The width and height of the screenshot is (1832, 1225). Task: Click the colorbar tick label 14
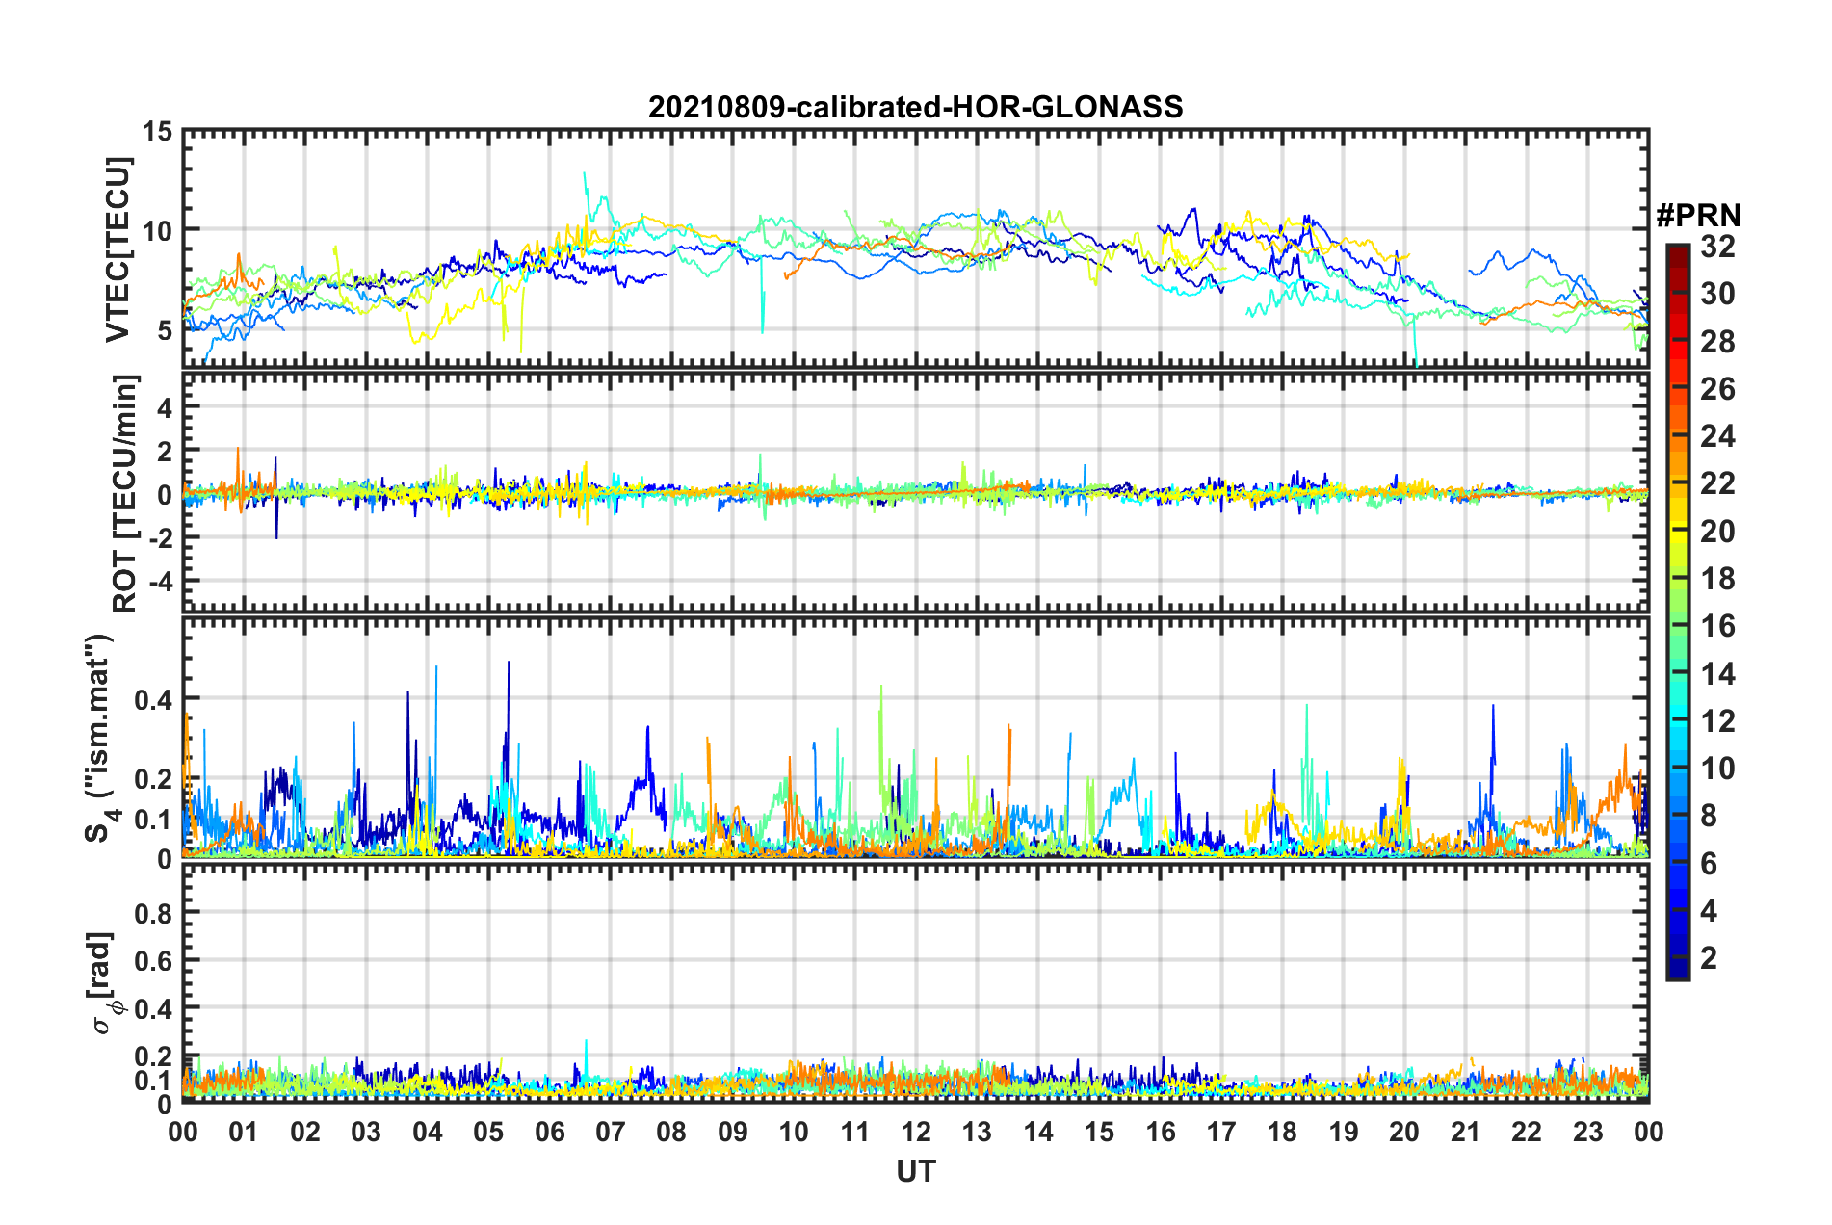point(1717,674)
